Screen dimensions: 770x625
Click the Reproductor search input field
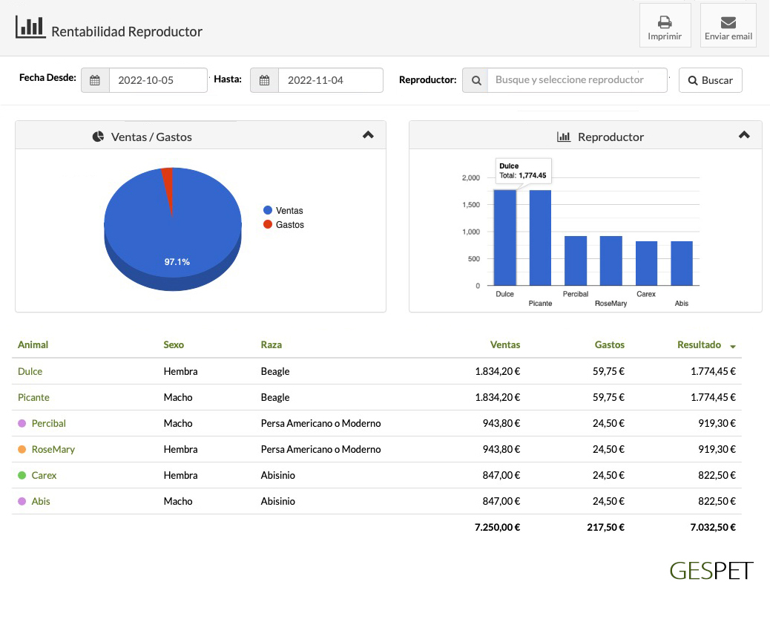click(576, 80)
